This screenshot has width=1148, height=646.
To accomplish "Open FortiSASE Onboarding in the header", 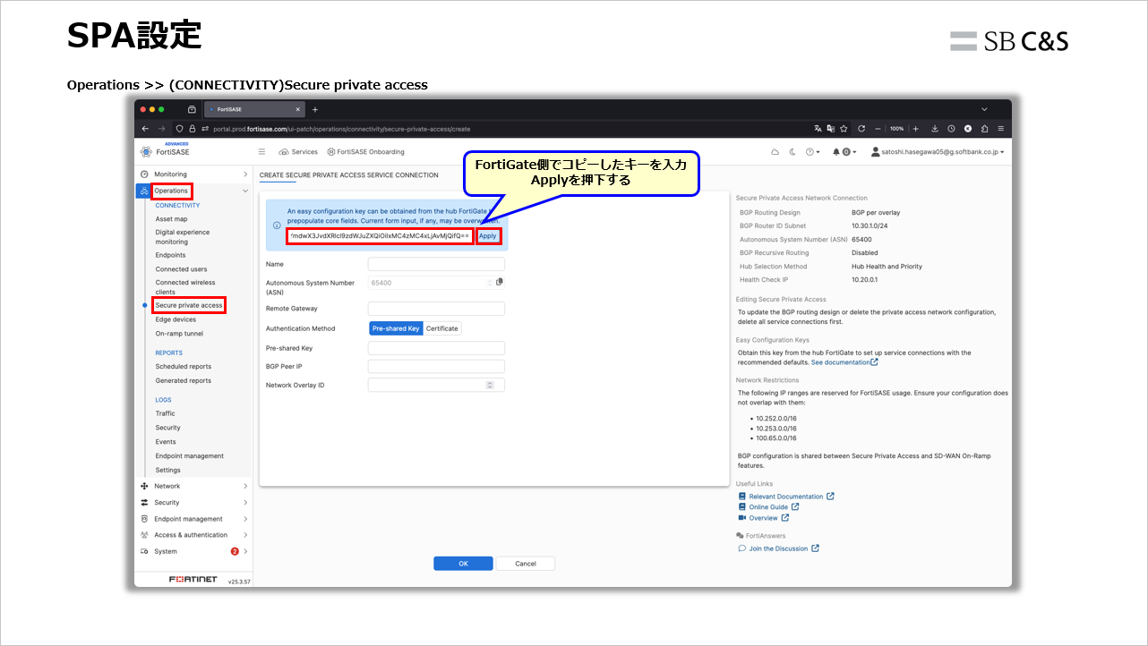I will [x=365, y=152].
